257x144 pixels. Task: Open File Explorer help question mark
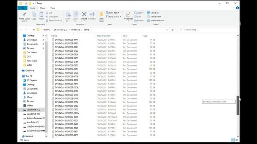pyautogui.click(x=237, y=8)
